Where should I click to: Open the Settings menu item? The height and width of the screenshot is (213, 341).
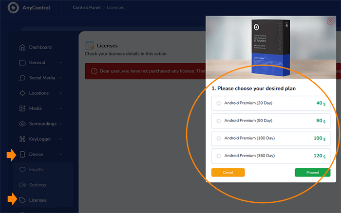point(37,185)
